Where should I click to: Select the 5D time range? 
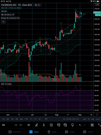coord(8,119)
